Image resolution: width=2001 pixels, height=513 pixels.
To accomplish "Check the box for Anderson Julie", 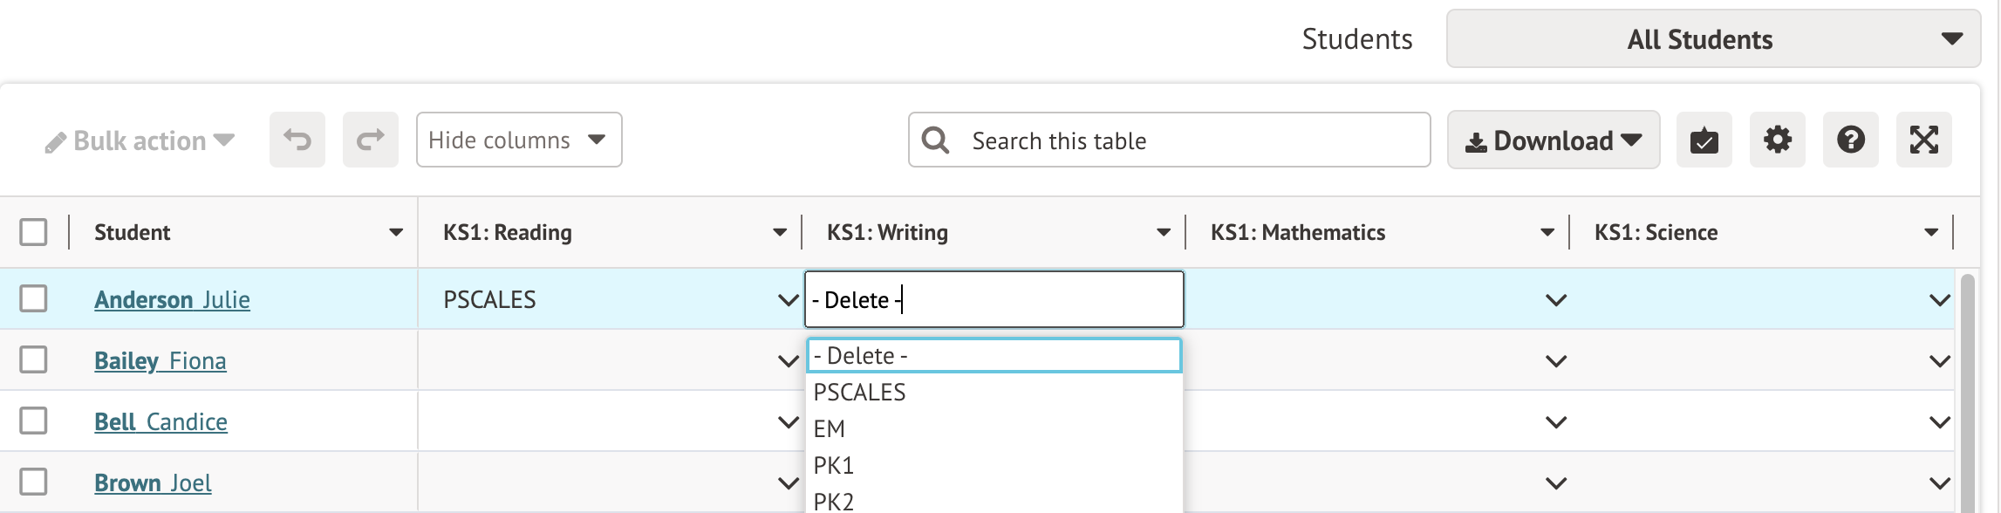I will click(33, 298).
